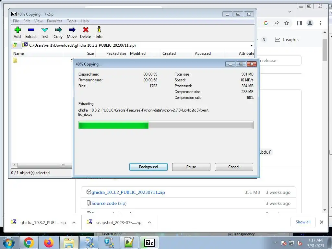Open Chrome side panel icon
Image resolution: width=332 pixels, height=249 pixels.
(299, 23)
